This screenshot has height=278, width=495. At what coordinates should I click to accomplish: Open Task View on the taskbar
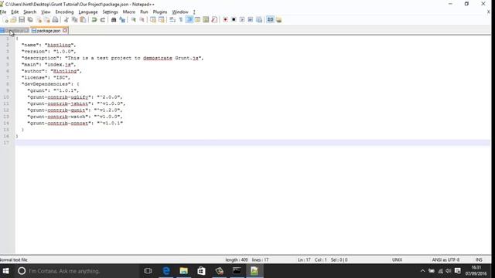pos(148,271)
